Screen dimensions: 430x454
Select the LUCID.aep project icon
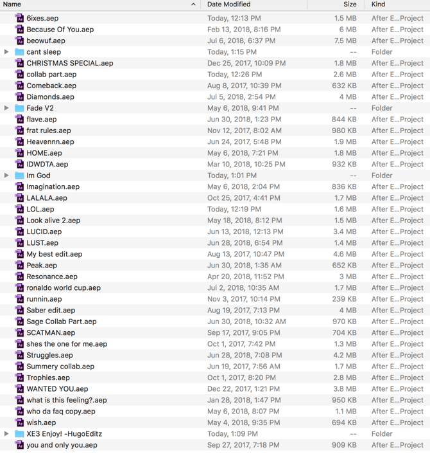pos(19,232)
